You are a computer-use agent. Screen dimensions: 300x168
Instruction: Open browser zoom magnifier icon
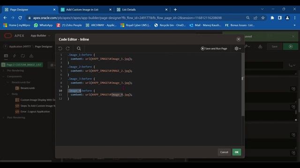[248, 18]
